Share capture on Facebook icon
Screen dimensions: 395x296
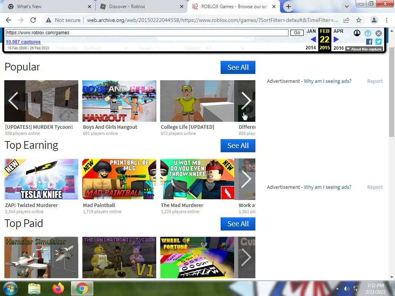(369, 42)
